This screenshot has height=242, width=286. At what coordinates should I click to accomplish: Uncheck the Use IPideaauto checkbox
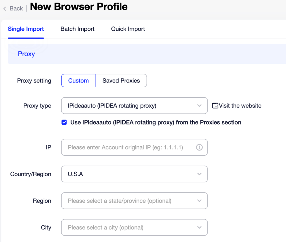[x=64, y=122]
